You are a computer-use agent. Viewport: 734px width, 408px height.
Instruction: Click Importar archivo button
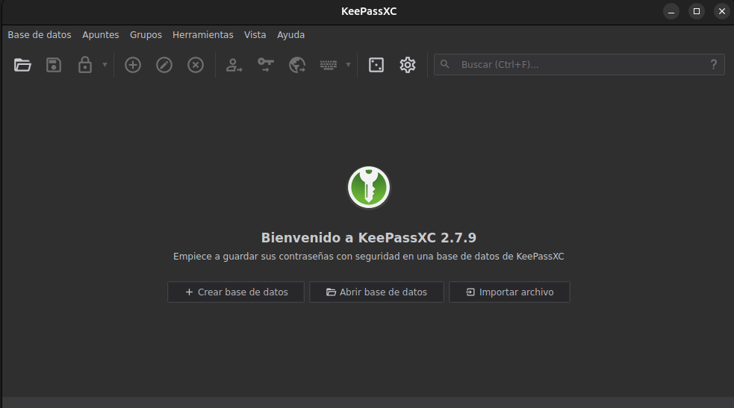pos(509,292)
